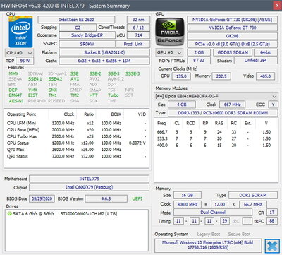Click the UEFI indicator label
282x255 pixels.
(x=137, y=198)
